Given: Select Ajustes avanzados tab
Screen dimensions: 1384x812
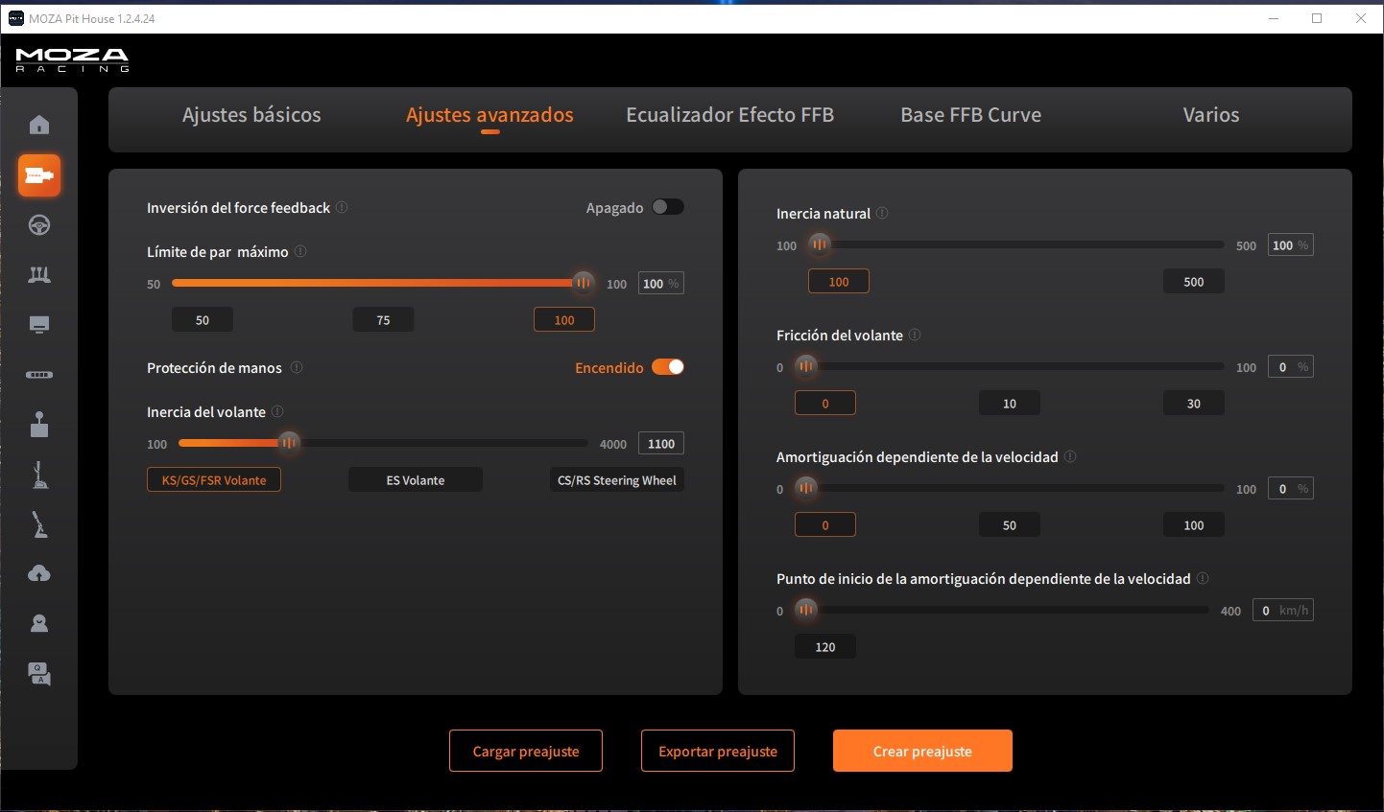Looking at the screenshot, I should 489,115.
